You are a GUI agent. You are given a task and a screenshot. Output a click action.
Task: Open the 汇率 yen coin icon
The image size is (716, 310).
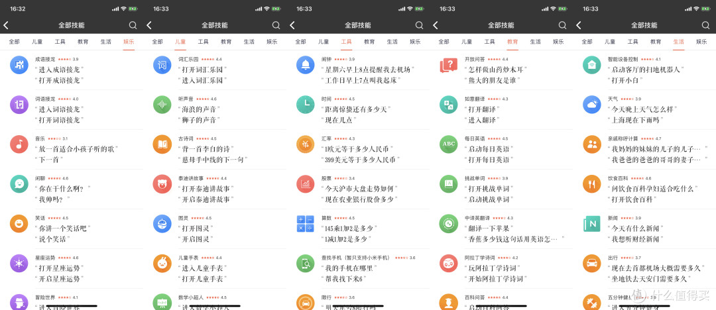(305, 144)
